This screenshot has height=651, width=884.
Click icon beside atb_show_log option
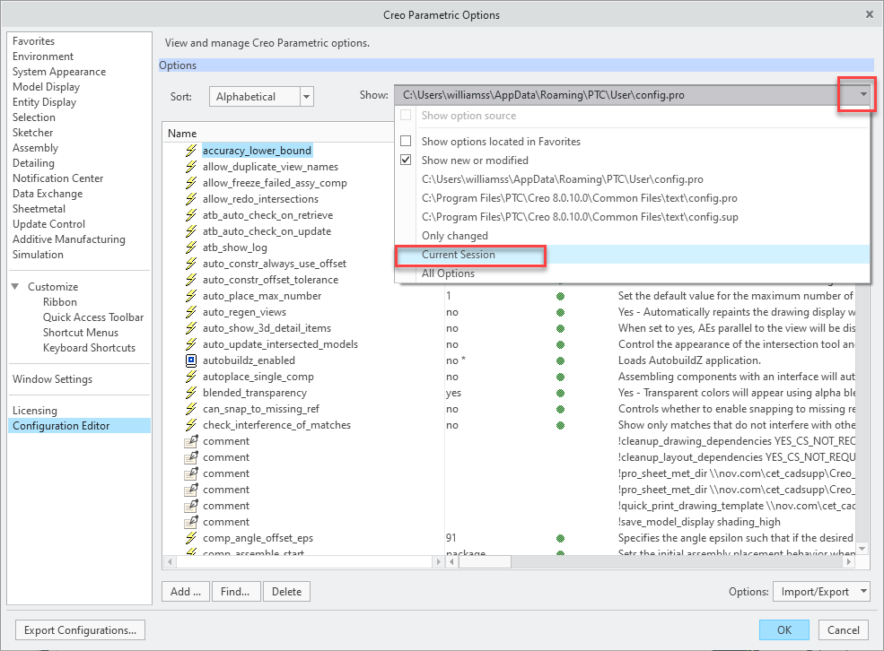pyautogui.click(x=190, y=247)
